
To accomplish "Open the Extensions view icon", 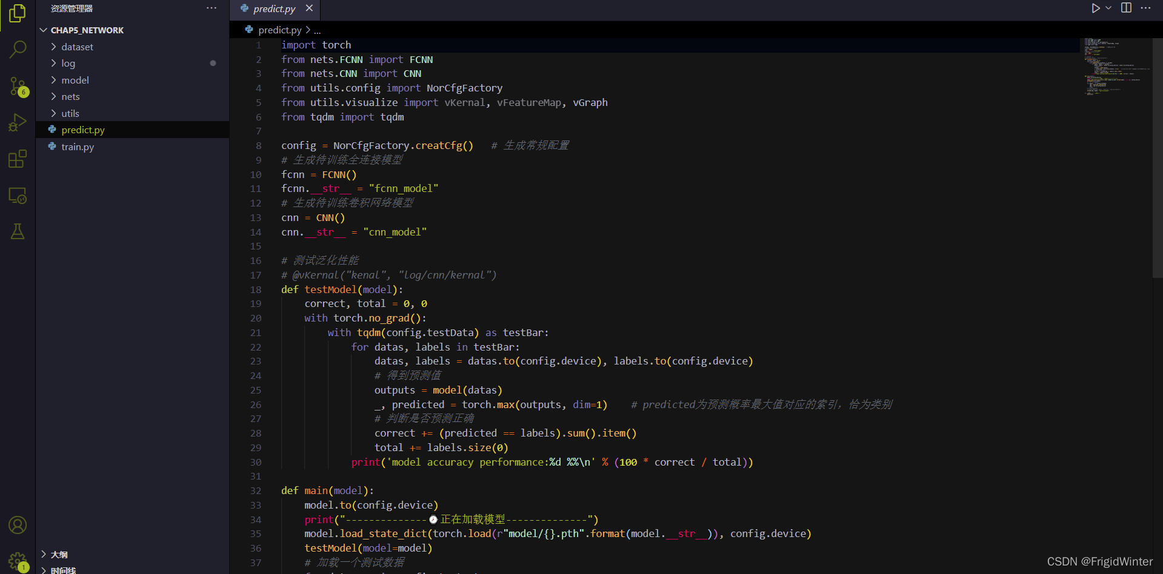I will point(18,159).
